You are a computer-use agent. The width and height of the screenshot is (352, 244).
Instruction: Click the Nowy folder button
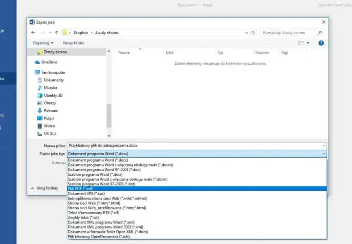(x=73, y=43)
